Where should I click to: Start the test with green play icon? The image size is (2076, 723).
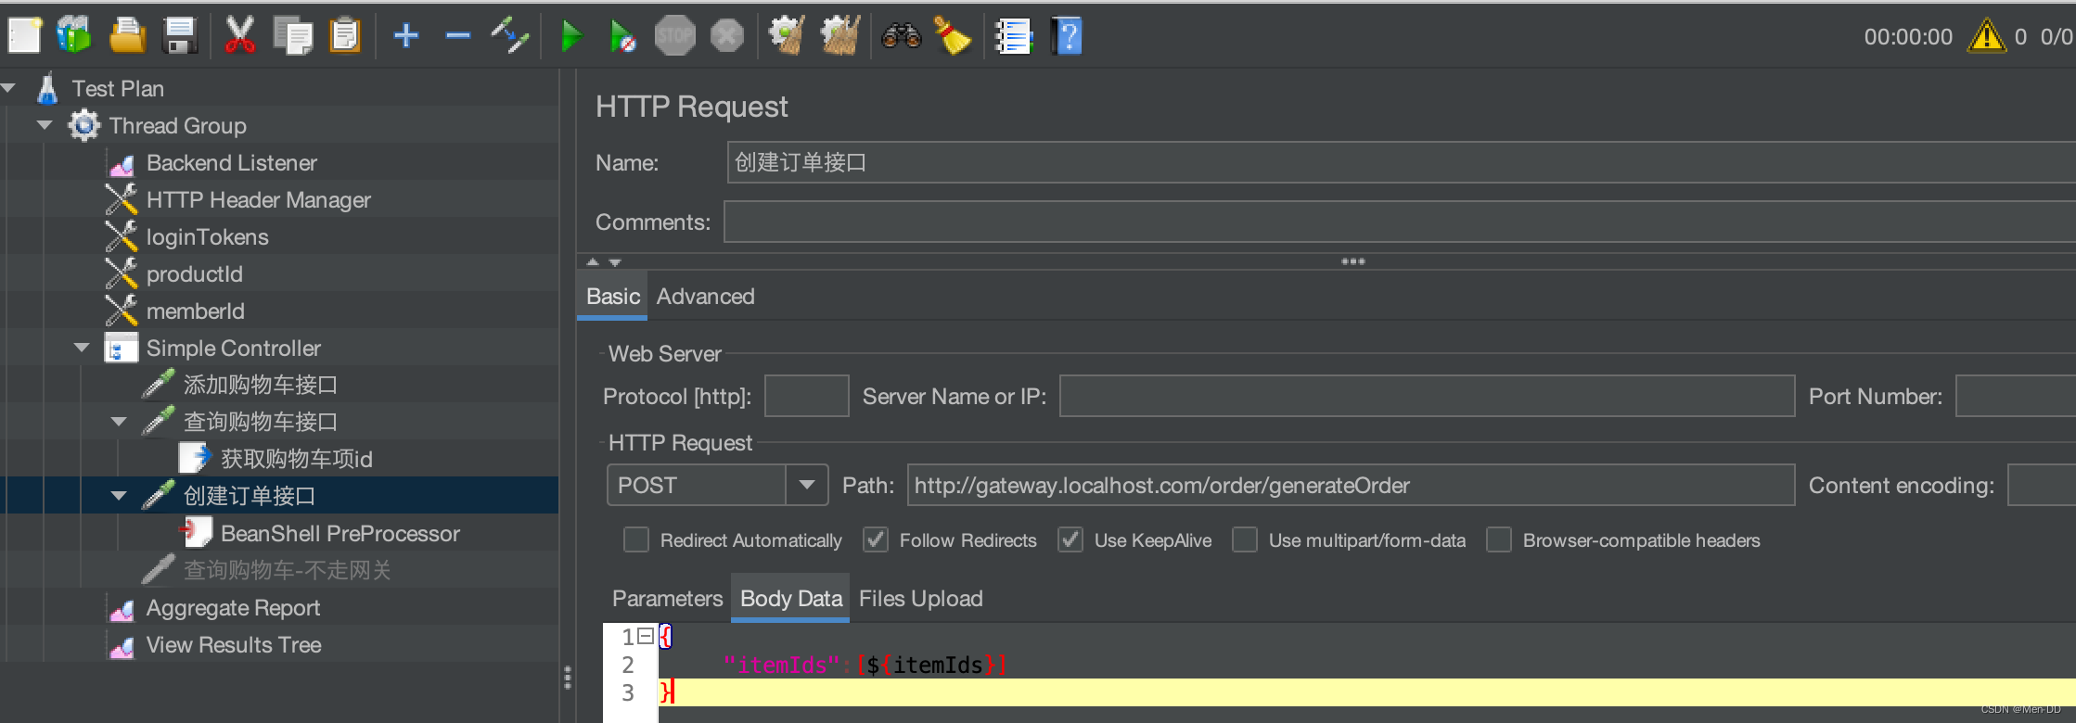(571, 36)
